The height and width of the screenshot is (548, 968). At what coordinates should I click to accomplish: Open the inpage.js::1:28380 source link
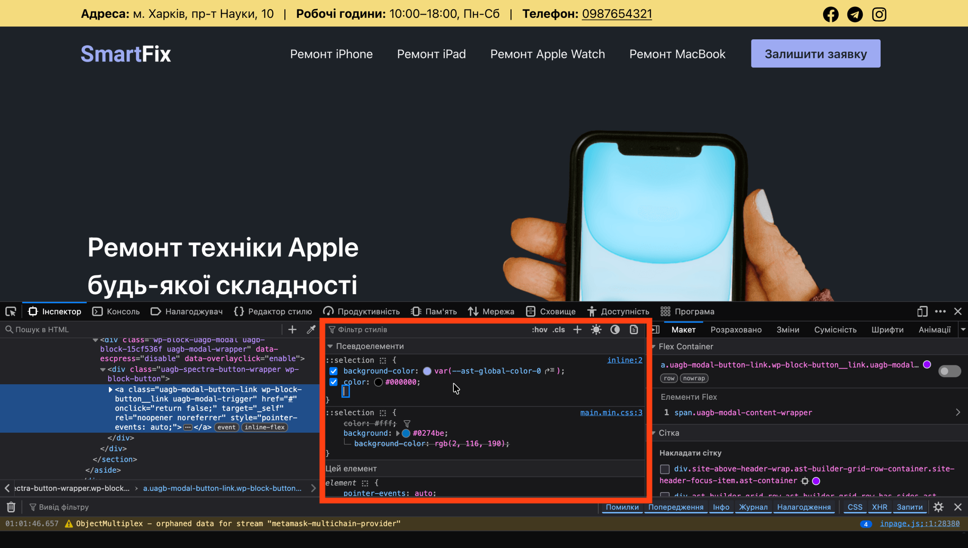coord(920,523)
